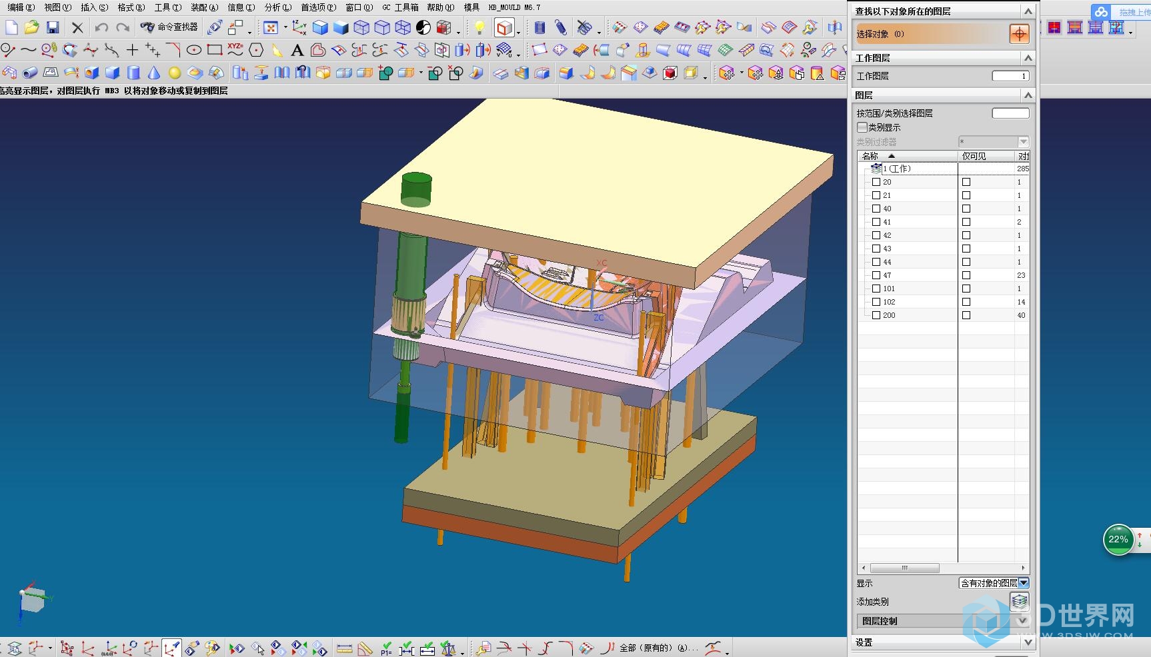The width and height of the screenshot is (1151, 657).
Task: Select layer row 1 (工作)
Action: pyautogui.click(x=944, y=169)
